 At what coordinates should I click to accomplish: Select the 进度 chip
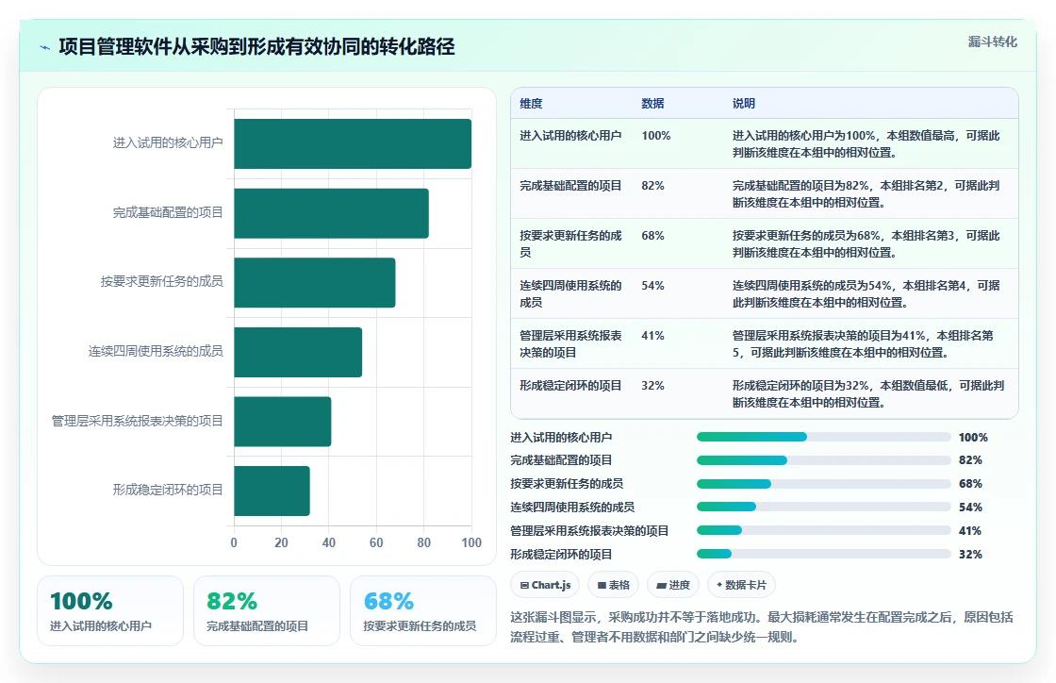click(x=673, y=585)
